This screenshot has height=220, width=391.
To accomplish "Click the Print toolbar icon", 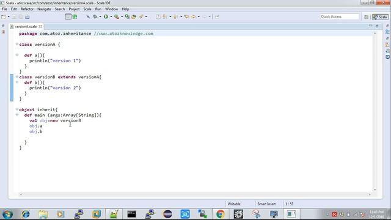I will point(27,16).
